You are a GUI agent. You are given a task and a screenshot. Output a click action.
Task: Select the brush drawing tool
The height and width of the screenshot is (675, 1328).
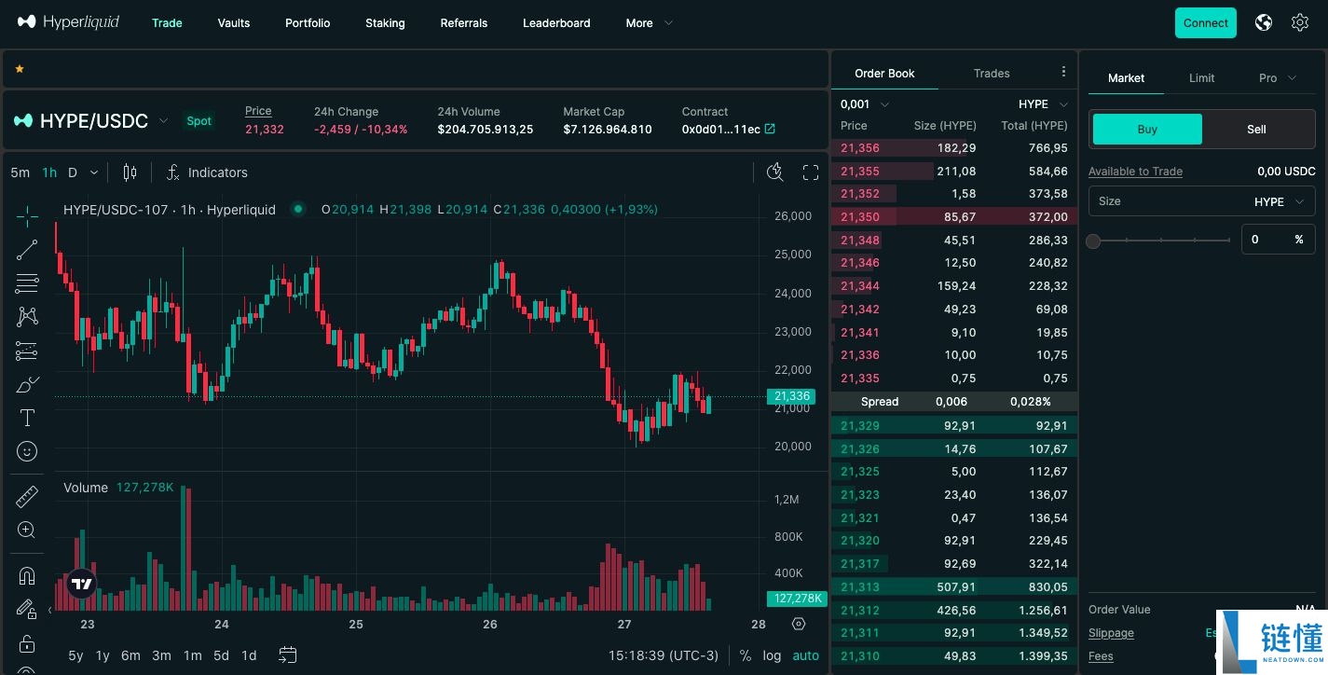[x=27, y=384]
